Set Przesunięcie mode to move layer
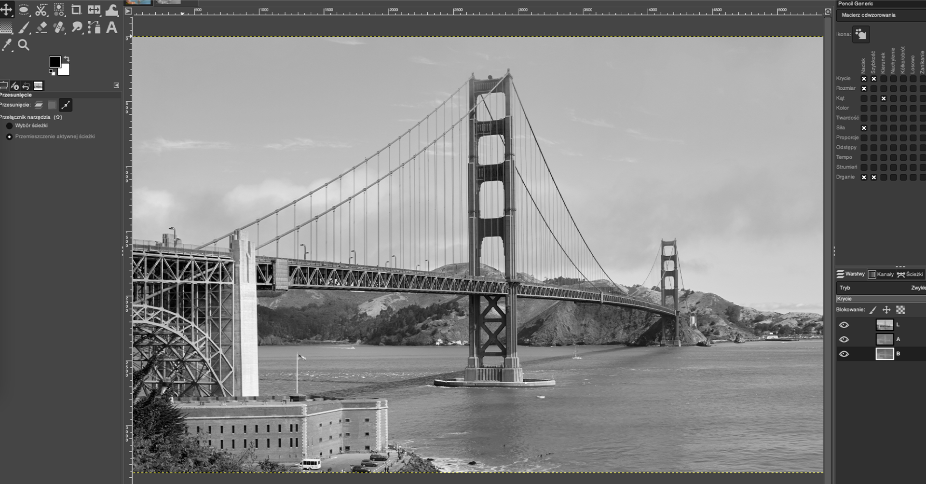 click(39, 105)
